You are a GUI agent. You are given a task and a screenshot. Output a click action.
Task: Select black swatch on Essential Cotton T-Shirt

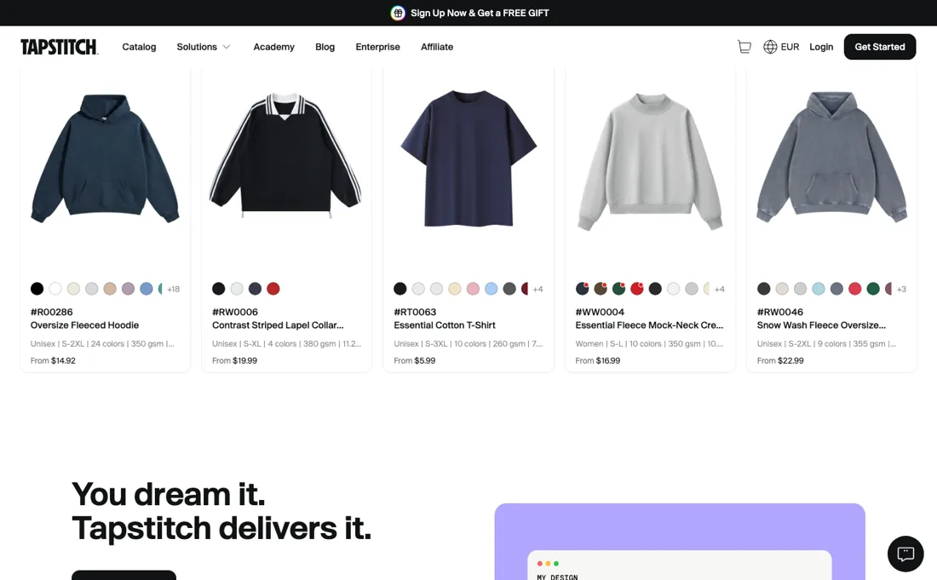click(x=400, y=289)
